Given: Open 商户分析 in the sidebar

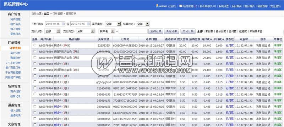Looking at the screenshot, I should click(x=15, y=53).
